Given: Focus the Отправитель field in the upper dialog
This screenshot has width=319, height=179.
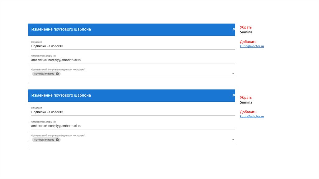Looking at the screenshot, I should click(125, 60).
